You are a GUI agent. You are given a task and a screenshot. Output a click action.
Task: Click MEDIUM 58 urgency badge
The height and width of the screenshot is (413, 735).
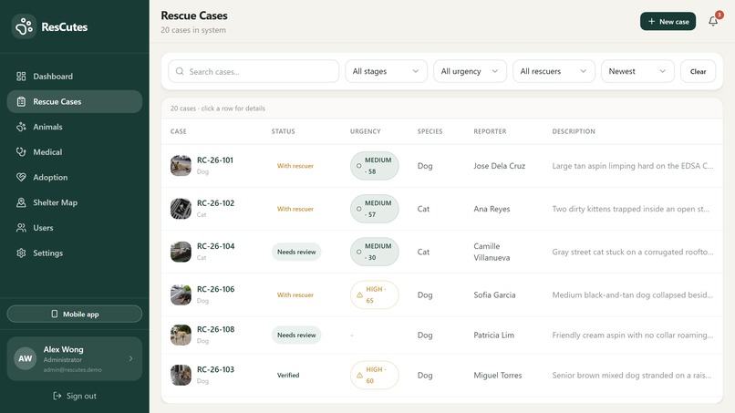click(375, 166)
